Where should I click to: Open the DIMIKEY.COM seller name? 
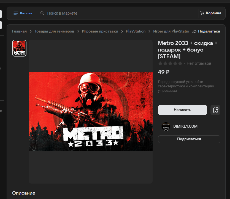[x=185, y=126]
